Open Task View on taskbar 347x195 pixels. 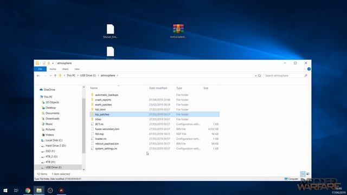click(16, 190)
